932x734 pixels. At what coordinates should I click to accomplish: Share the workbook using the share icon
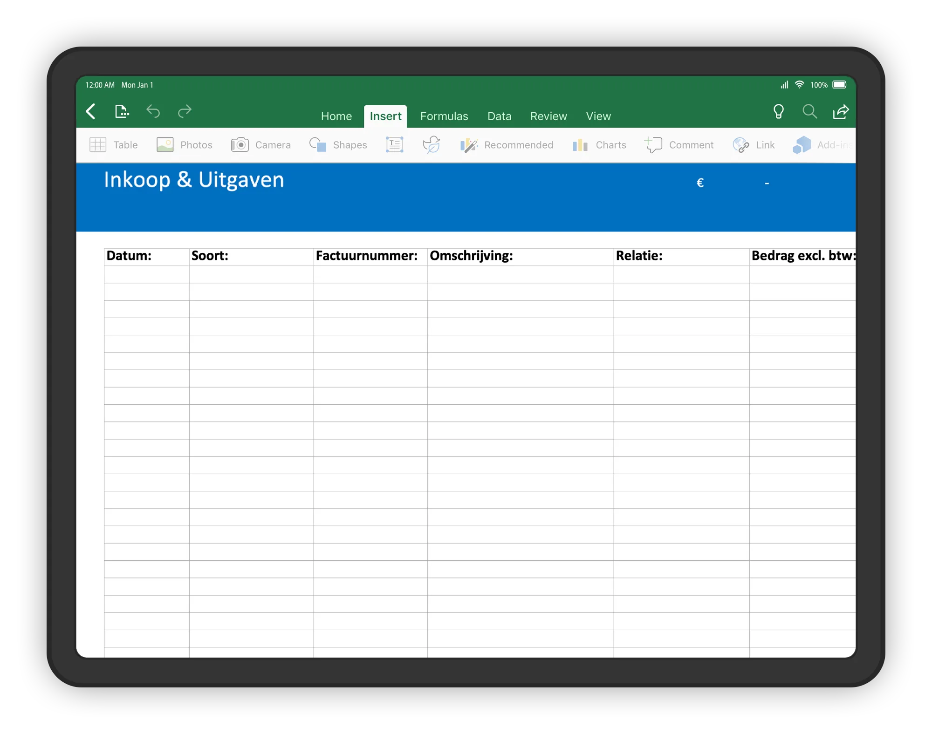841,112
